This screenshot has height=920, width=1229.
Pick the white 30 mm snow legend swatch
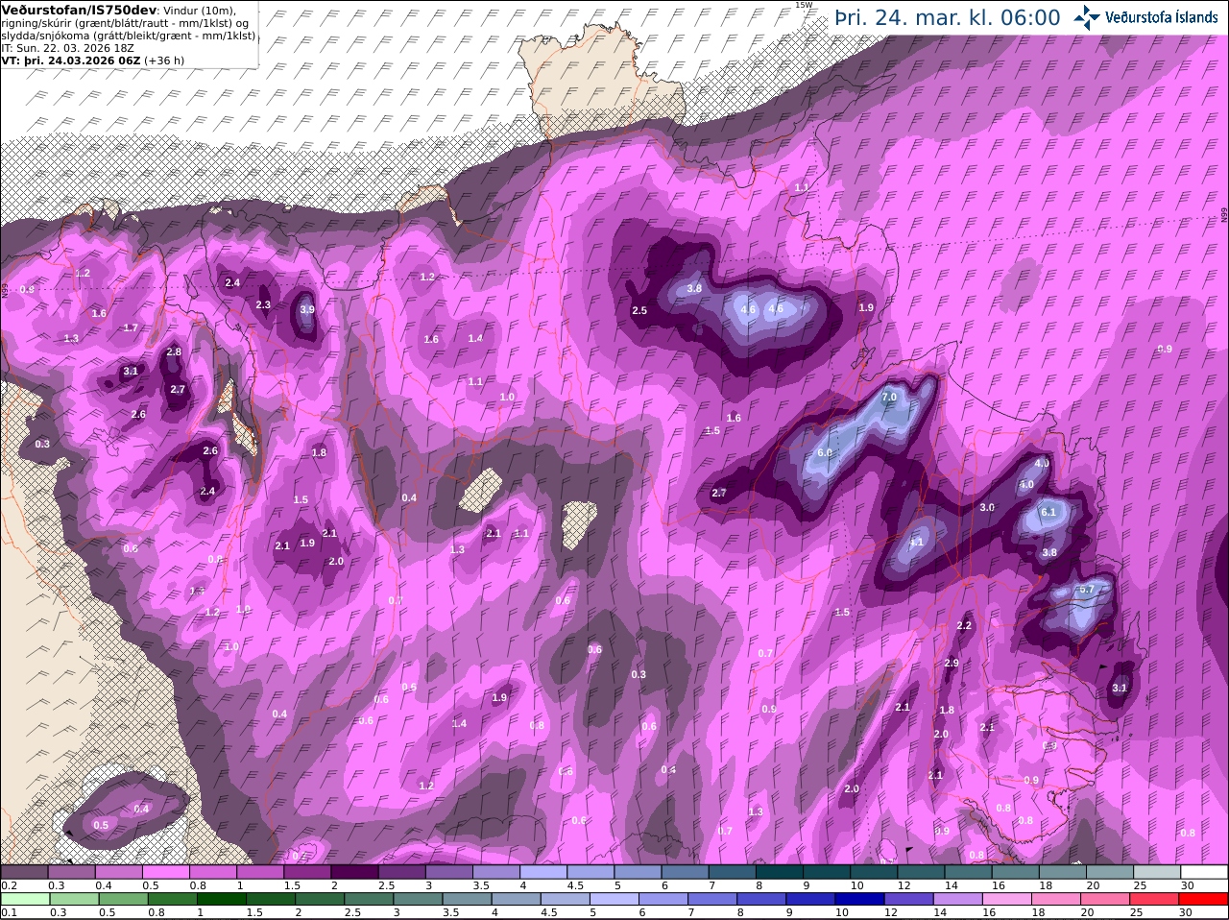coord(1204,871)
